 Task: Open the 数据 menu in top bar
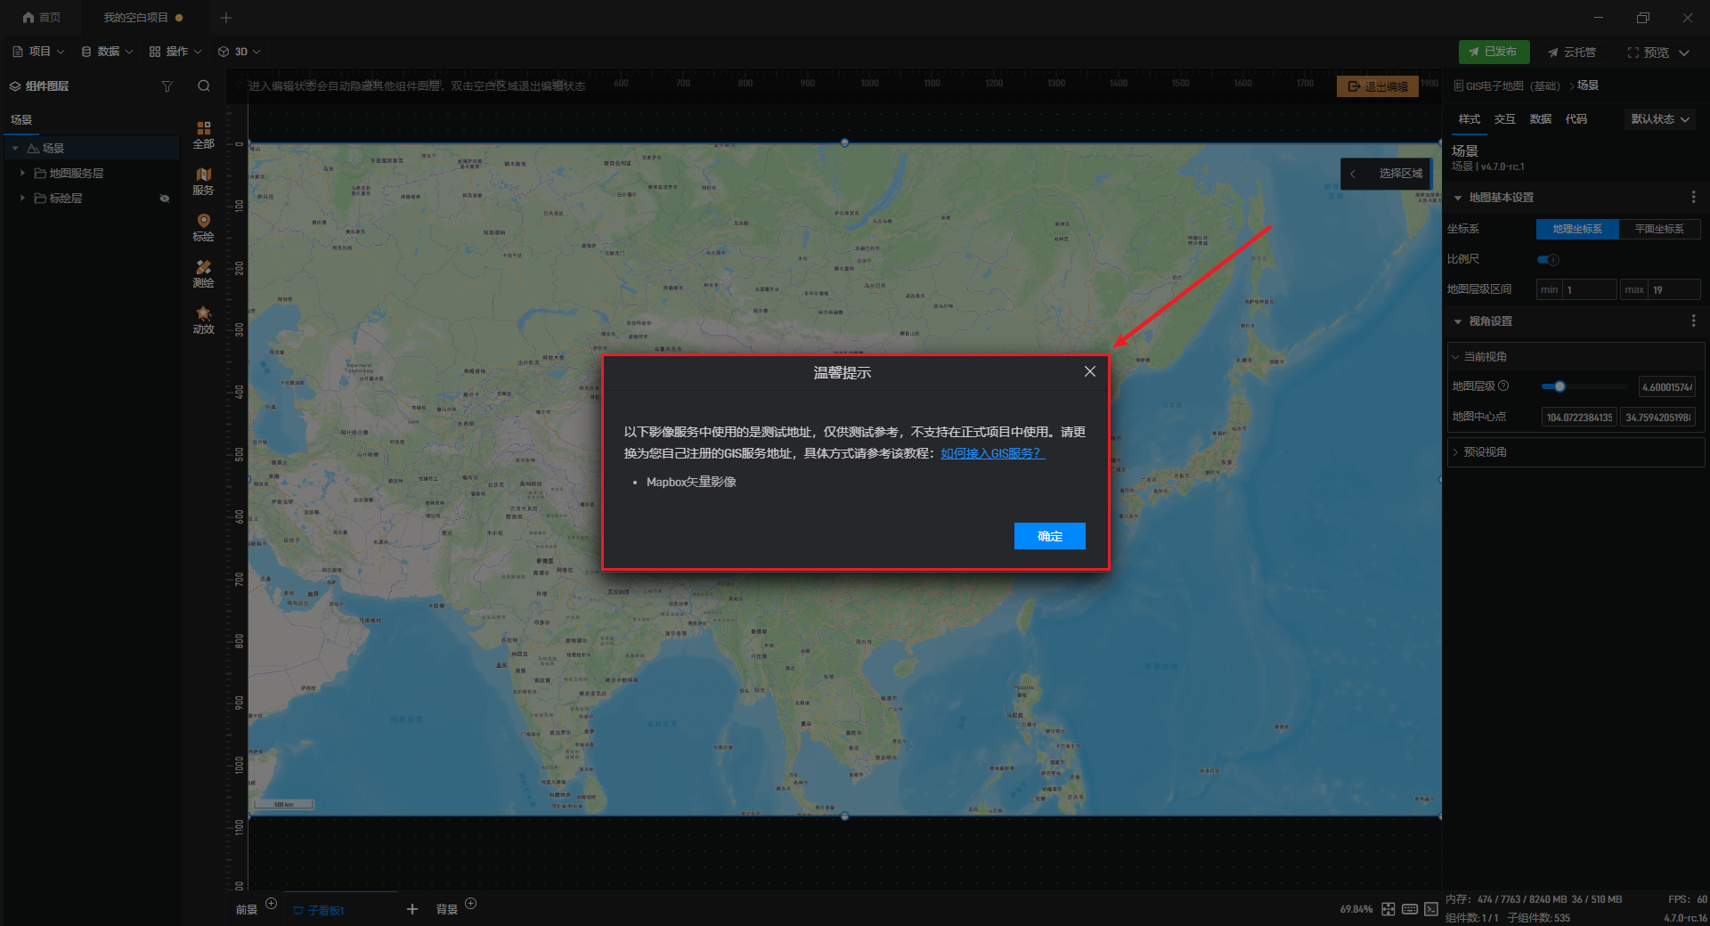click(x=107, y=52)
